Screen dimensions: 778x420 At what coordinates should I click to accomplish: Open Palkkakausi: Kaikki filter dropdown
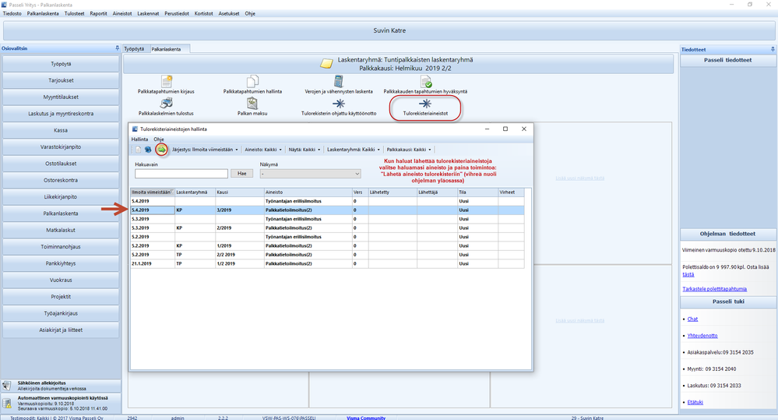pyautogui.click(x=409, y=150)
